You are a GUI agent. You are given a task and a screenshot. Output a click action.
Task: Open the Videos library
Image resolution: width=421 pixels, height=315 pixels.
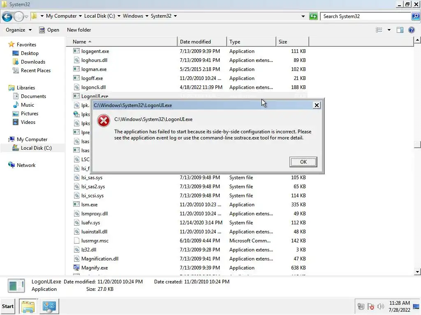coord(28,122)
